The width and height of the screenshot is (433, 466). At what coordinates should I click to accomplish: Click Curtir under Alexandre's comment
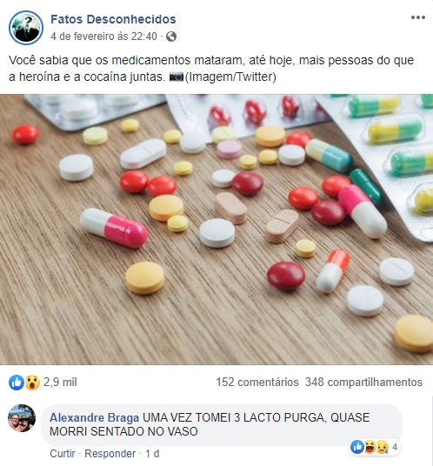click(63, 454)
